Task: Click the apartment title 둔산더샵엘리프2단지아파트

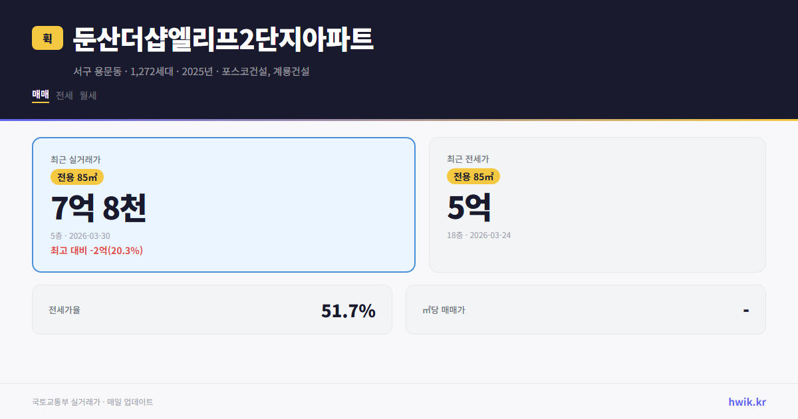Action: (x=222, y=40)
